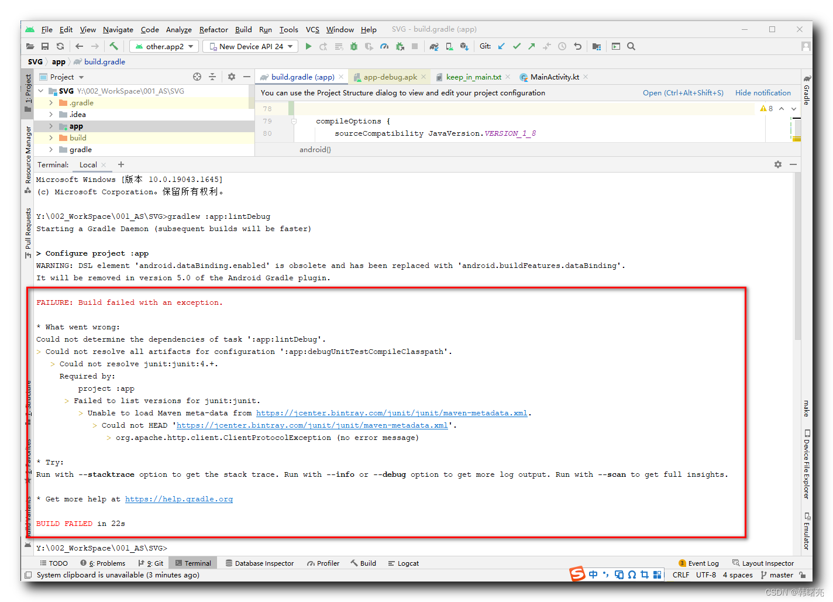This screenshot has height=602, width=833.
Task: Open the Database Inspector tool window
Action: pyautogui.click(x=260, y=563)
